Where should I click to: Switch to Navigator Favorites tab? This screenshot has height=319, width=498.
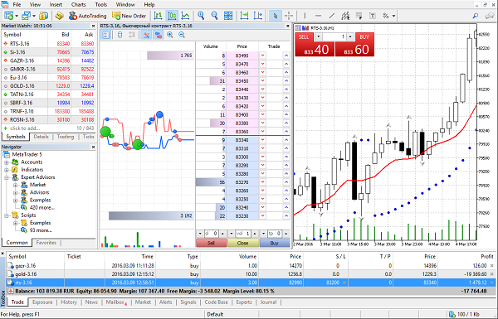tap(46, 243)
